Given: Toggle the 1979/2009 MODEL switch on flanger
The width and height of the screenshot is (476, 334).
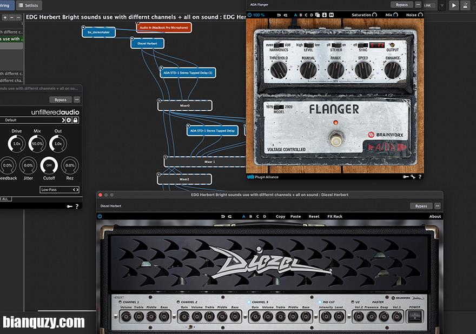Looking at the screenshot, I should point(279,107).
